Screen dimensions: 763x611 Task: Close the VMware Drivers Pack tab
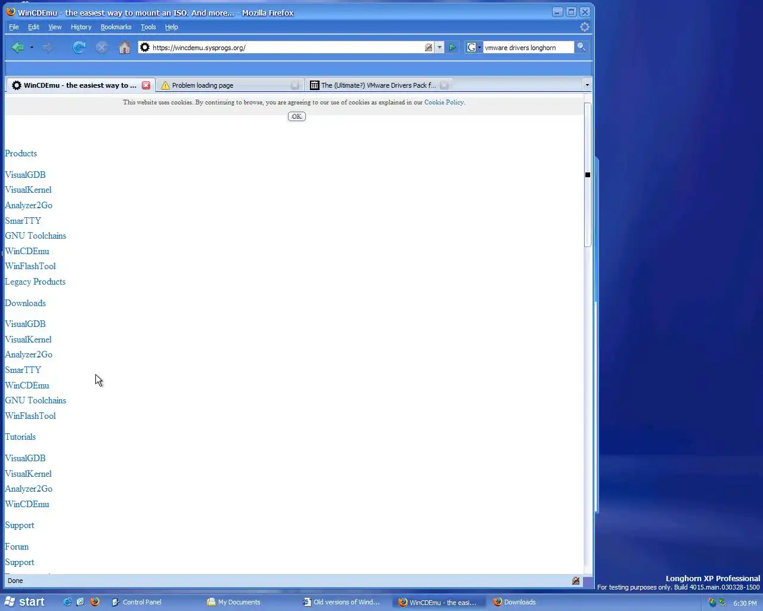[x=444, y=85]
